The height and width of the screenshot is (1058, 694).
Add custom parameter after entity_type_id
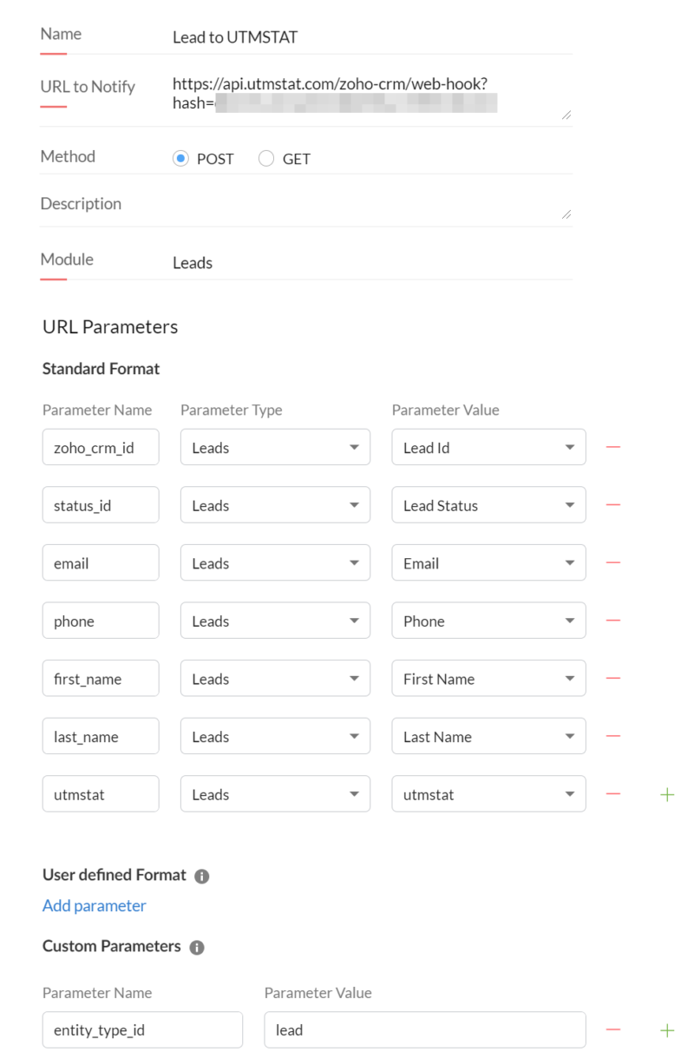coord(667,1030)
